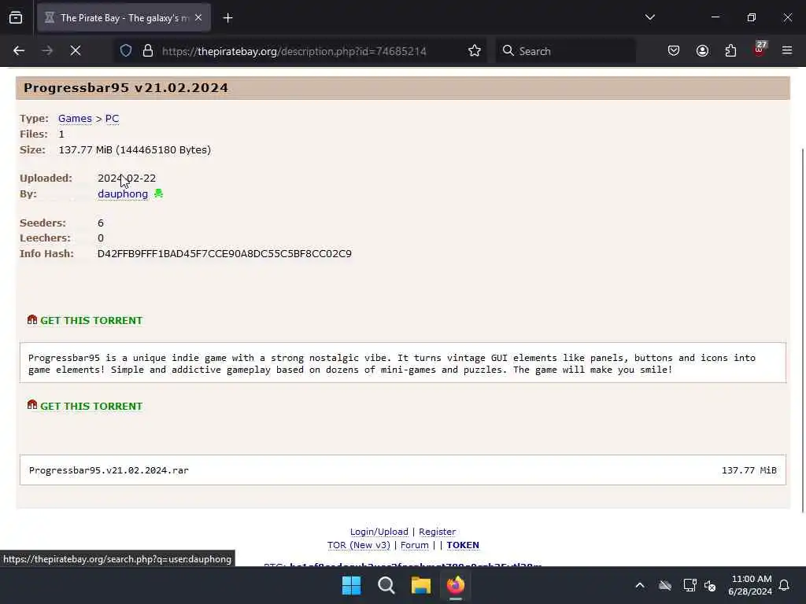Open Windows Start menu

[352, 585]
